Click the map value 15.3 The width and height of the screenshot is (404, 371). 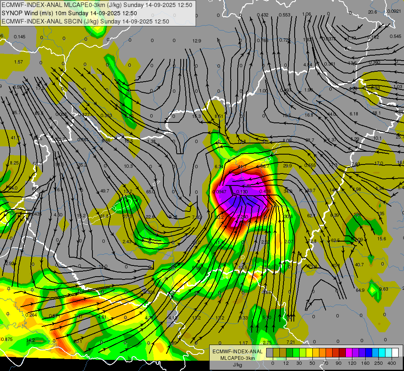[196, 116]
